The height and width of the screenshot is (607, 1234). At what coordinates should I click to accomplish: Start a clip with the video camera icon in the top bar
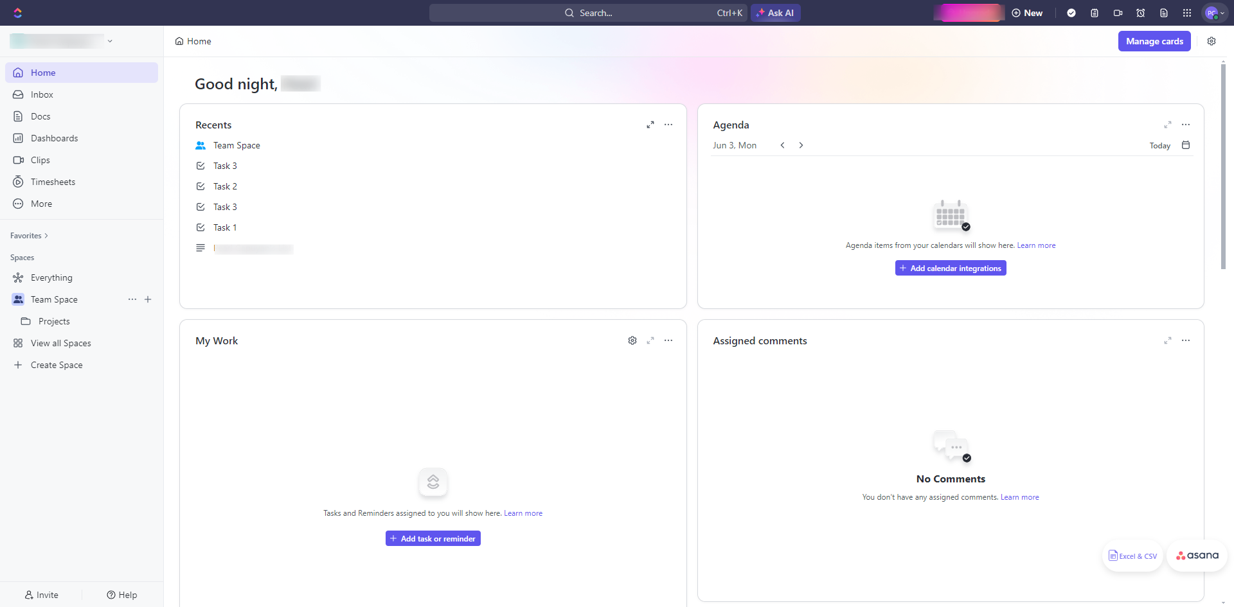tap(1118, 13)
